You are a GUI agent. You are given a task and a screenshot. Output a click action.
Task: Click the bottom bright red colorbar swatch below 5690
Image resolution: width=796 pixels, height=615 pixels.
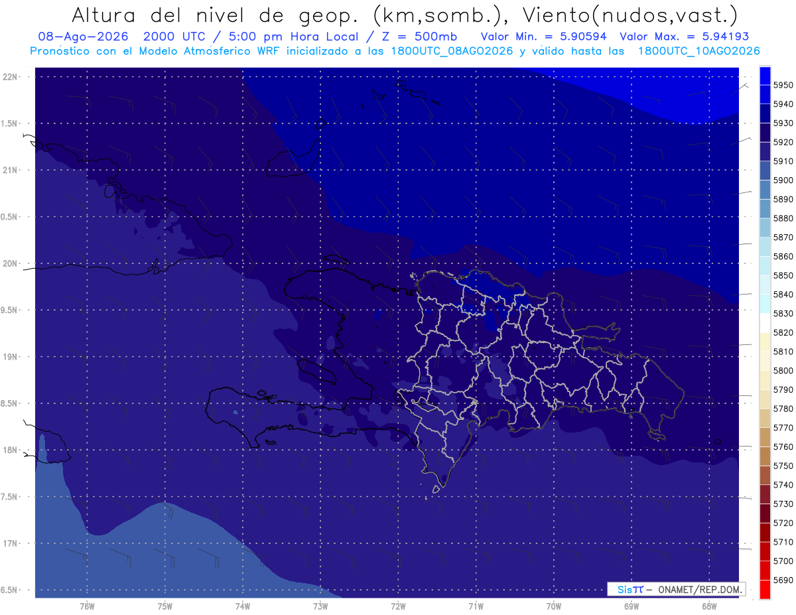[765, 589]
